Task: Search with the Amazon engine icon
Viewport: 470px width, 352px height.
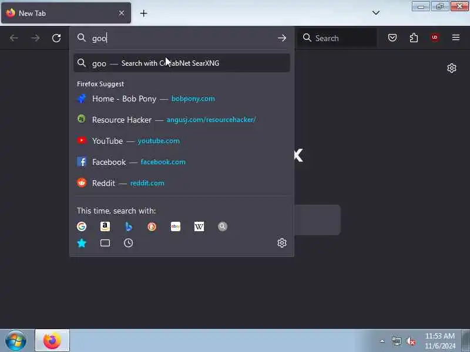Action: pyautogui.click(x=105, y=226)
